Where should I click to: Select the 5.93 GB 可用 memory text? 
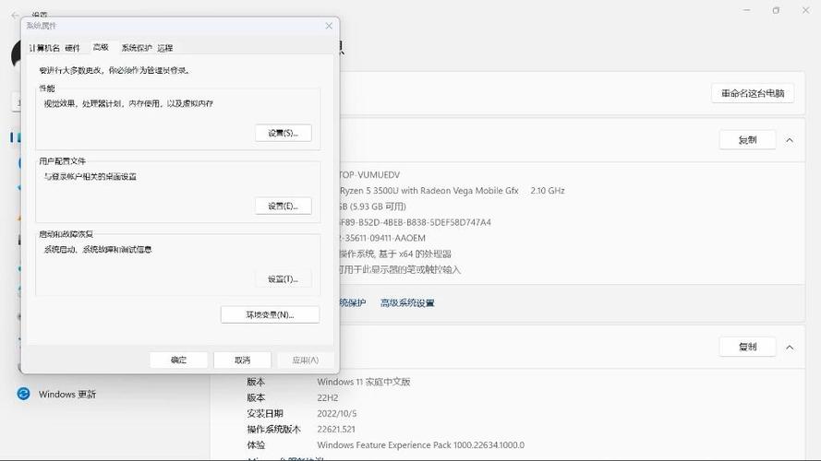[373, 207]
